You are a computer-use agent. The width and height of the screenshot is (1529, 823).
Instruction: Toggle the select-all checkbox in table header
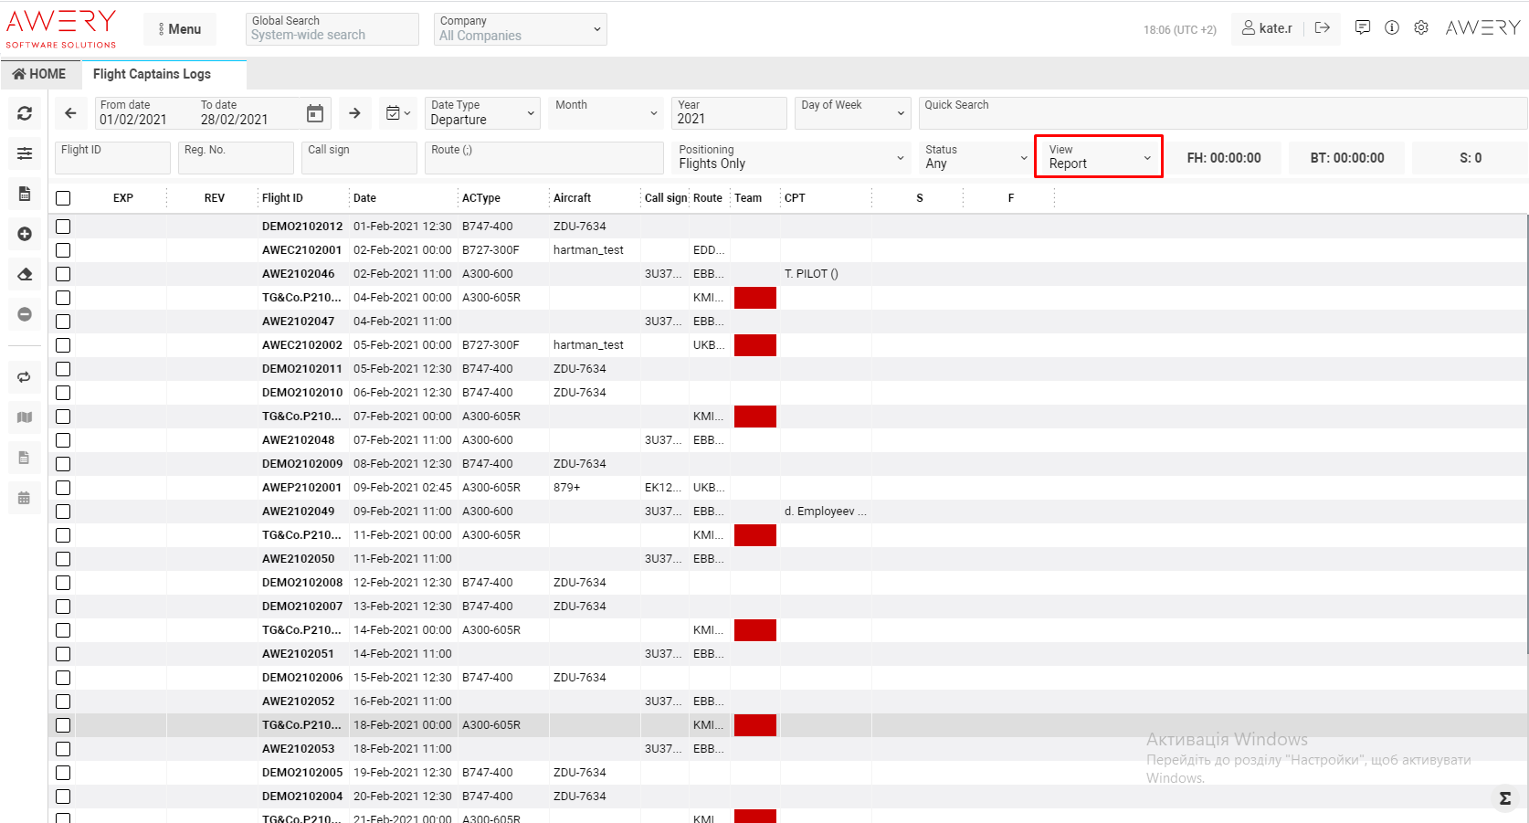[x=63, y=198]
